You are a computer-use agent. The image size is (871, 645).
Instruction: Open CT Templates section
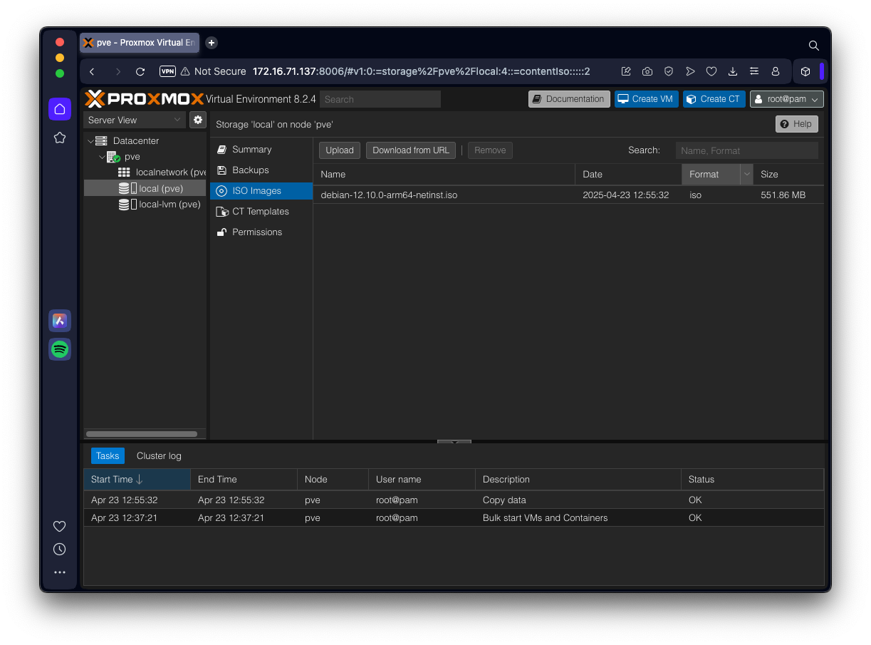pyautogui.click(x=260, y=212)
